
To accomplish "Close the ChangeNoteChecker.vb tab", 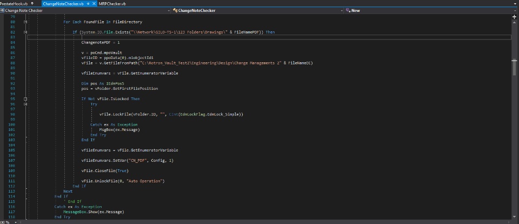I will coord(94,3).
